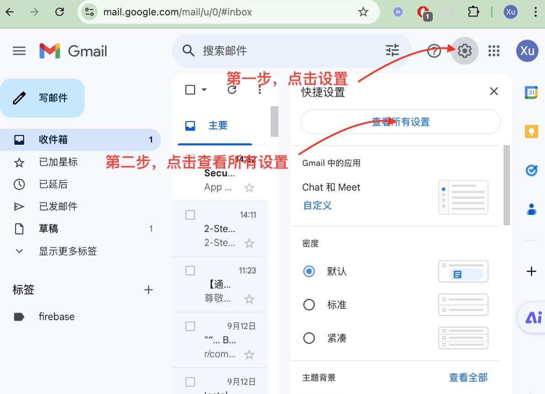Image resolution: width=545 pixels, height=394 pixels.
Task: Open the 草稿 folder
Action: click(48, 228)
